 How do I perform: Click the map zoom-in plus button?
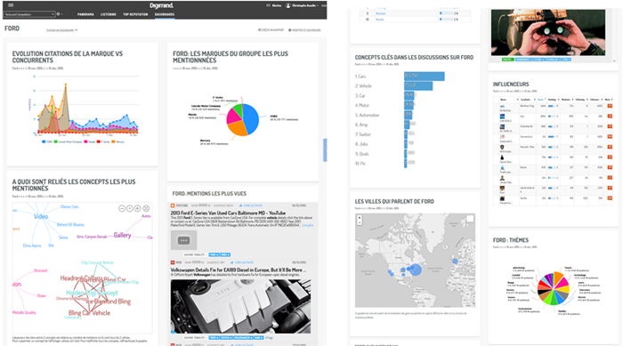point(360,218)
